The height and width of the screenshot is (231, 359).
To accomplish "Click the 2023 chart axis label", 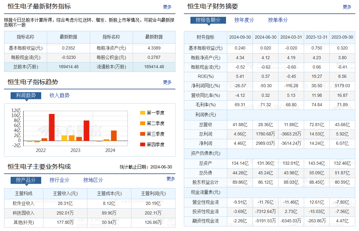I will point(75,150).
